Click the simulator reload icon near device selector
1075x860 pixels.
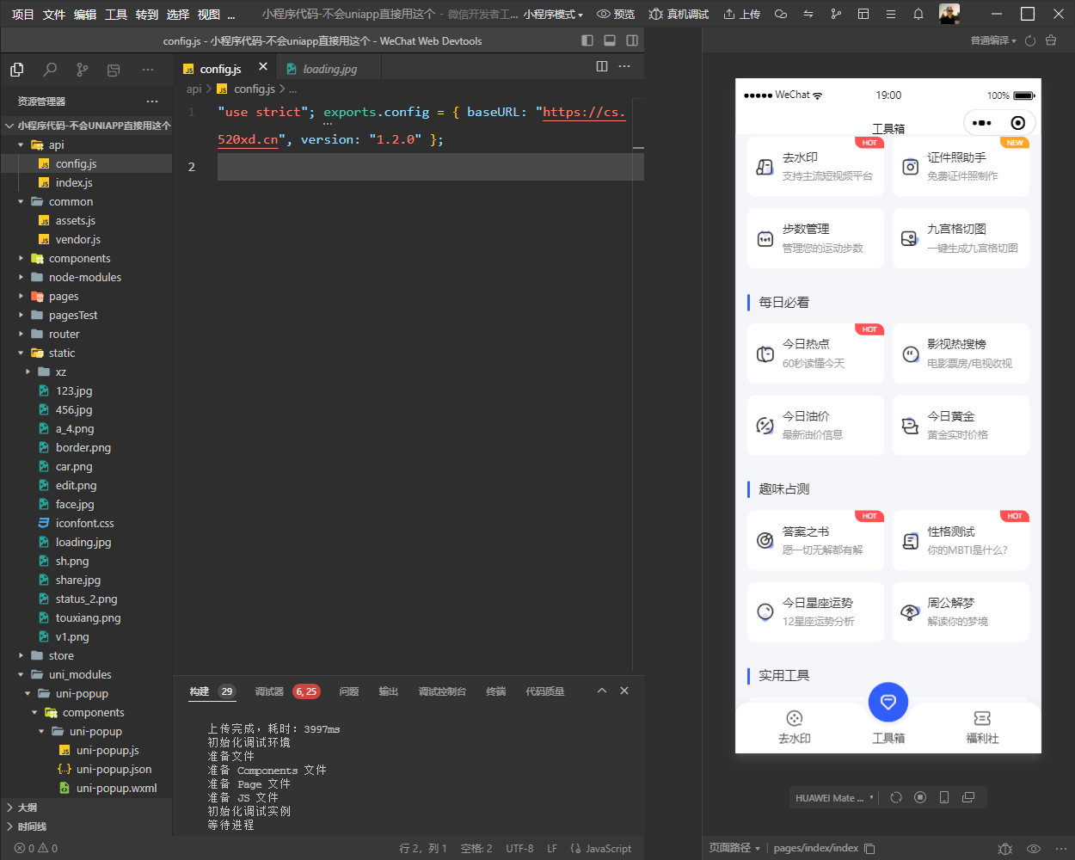tap(896, 797)
